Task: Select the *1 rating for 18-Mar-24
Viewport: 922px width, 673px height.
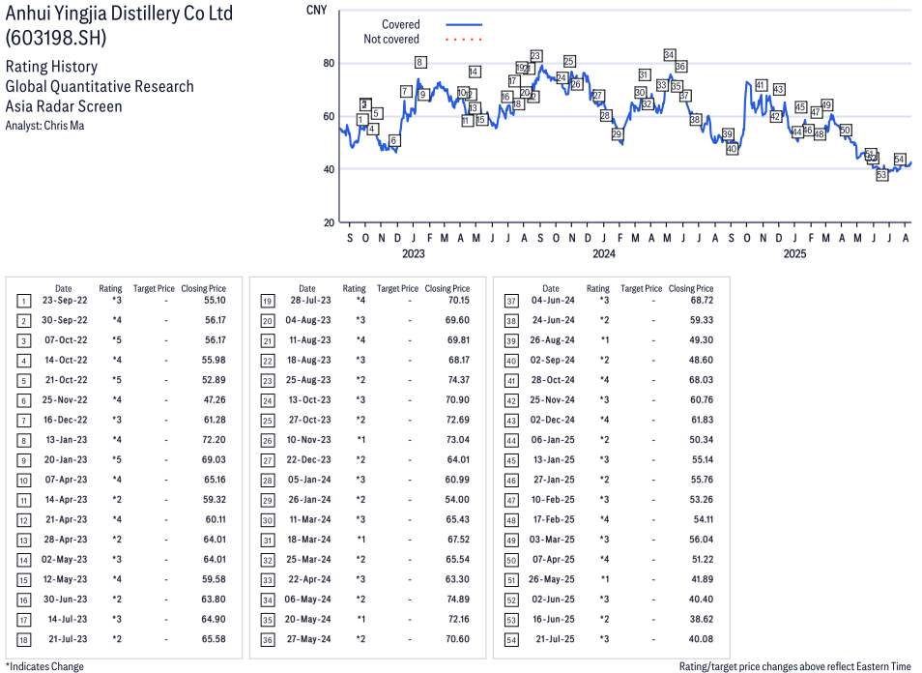Action: pyautogui.click(x=360, y=540)
